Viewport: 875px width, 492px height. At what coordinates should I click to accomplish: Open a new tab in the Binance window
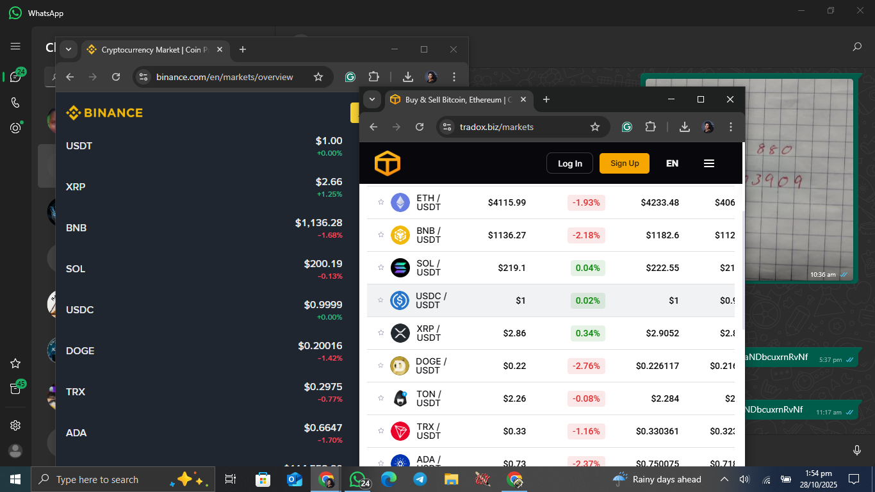point(243,49)
